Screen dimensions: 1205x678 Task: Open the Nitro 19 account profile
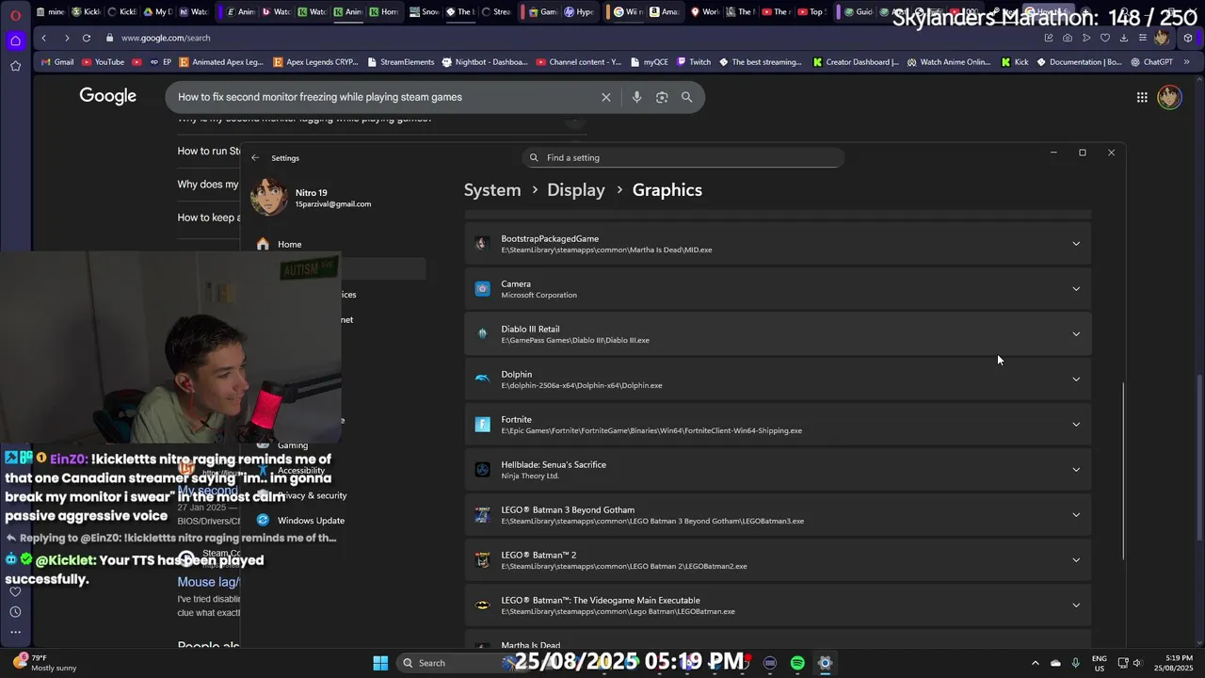[311, 198]
